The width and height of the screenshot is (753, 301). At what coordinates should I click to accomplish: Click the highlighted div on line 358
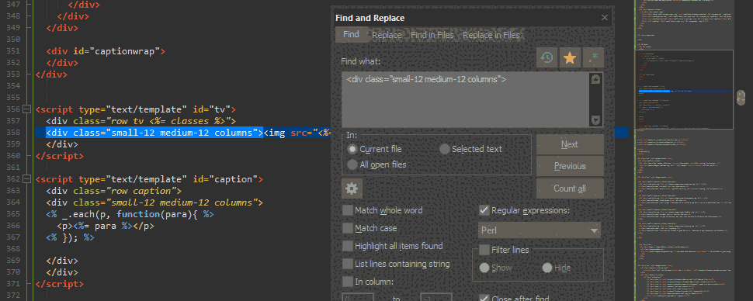tap(154, 133)
